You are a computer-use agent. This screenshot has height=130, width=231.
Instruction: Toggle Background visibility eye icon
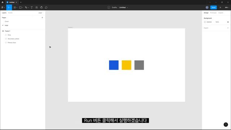228,22
